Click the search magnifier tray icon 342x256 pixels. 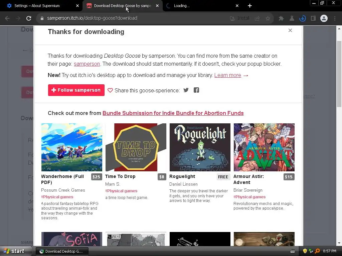(x=317, y=251)
